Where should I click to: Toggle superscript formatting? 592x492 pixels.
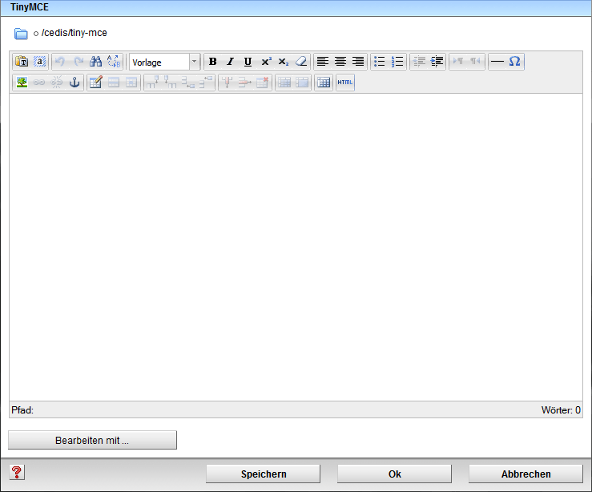point(266,62)
